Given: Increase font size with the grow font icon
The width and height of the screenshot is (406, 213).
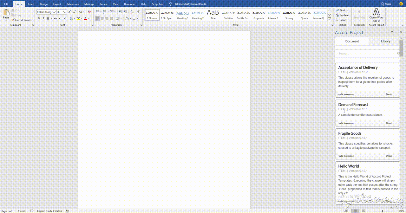Looking at the screenshot, I should (x=70, y=12).
